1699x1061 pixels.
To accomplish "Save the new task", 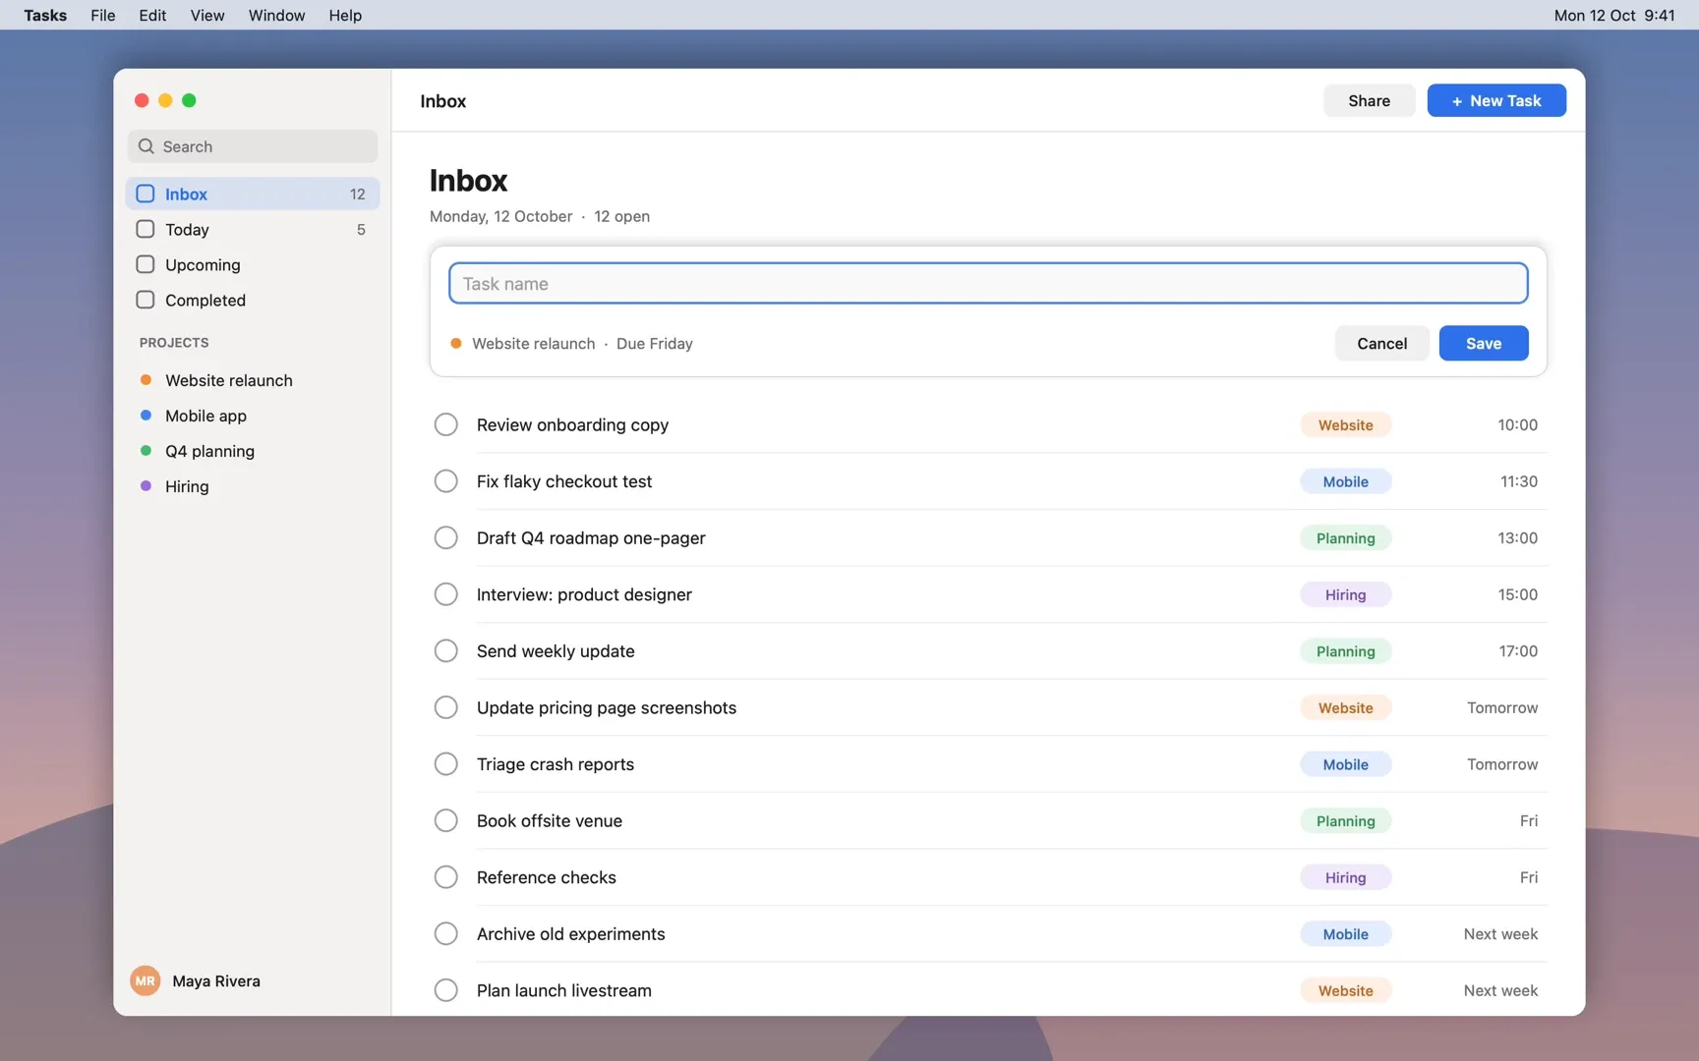I will coord(1484,343).
